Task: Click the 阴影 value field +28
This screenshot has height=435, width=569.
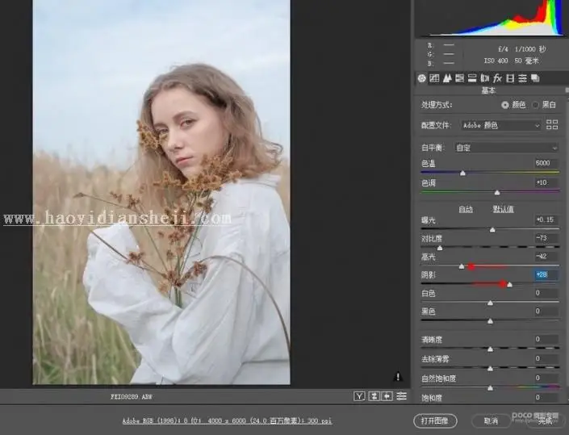Action: pos(546,274)
